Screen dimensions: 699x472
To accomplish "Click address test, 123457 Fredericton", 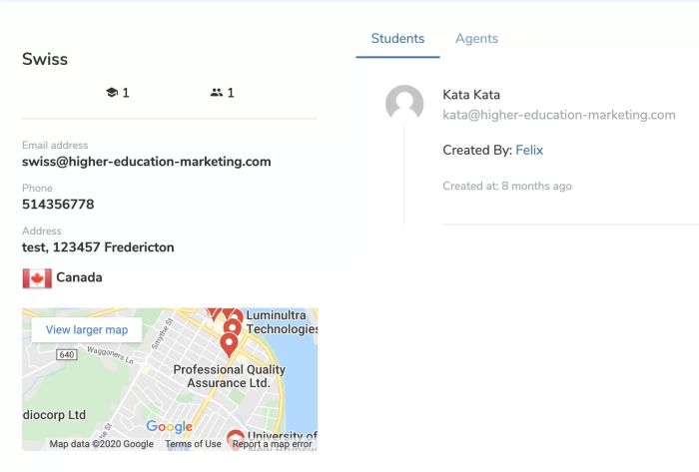I will 98,247.
